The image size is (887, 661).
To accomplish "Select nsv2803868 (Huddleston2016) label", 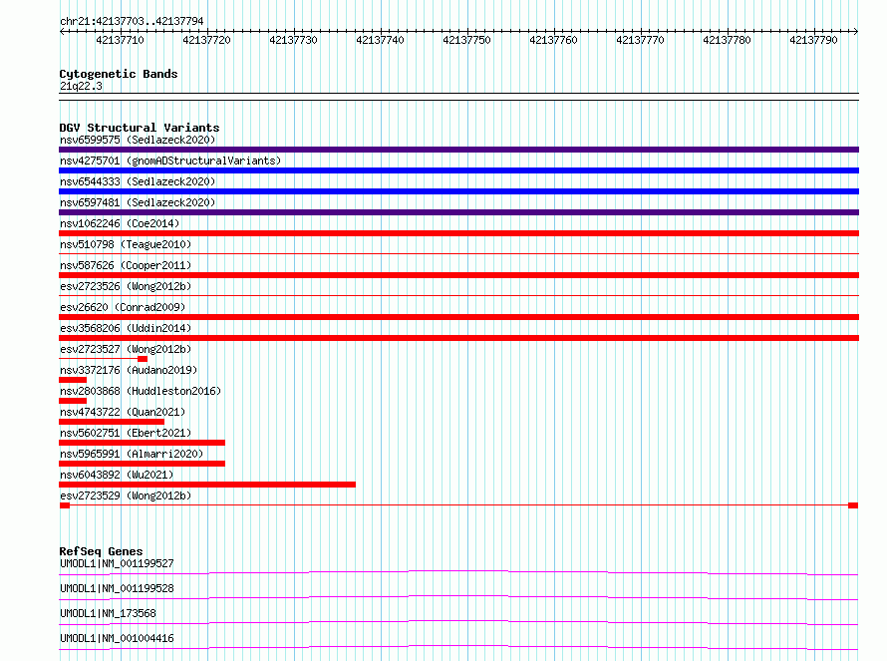I will pos(141,391).
